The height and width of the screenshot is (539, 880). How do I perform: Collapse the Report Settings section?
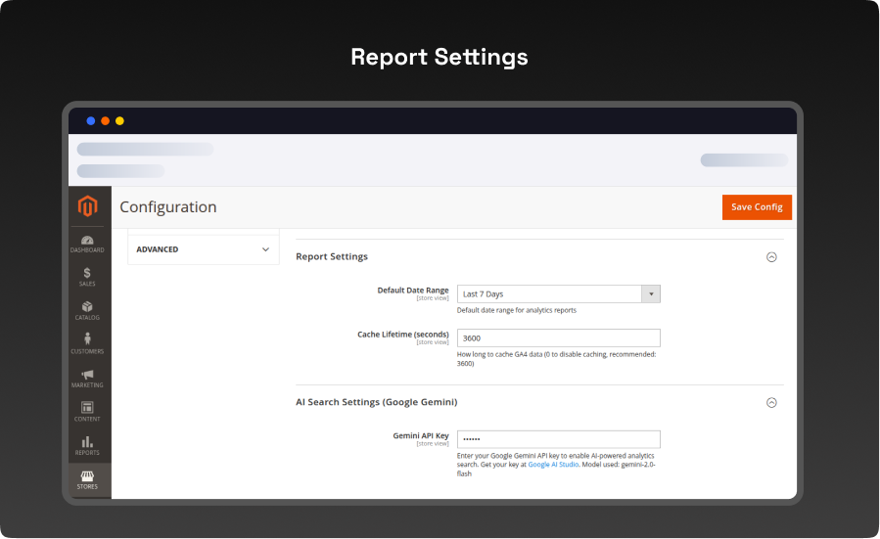coord(771,257)
